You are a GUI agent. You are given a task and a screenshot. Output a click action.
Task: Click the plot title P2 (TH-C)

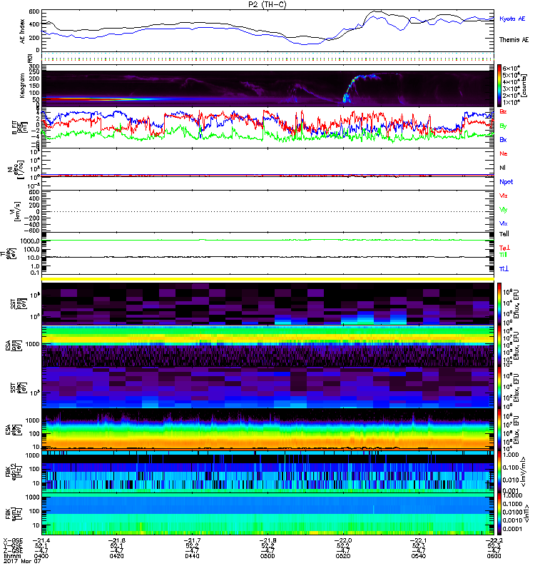(267, 4)
